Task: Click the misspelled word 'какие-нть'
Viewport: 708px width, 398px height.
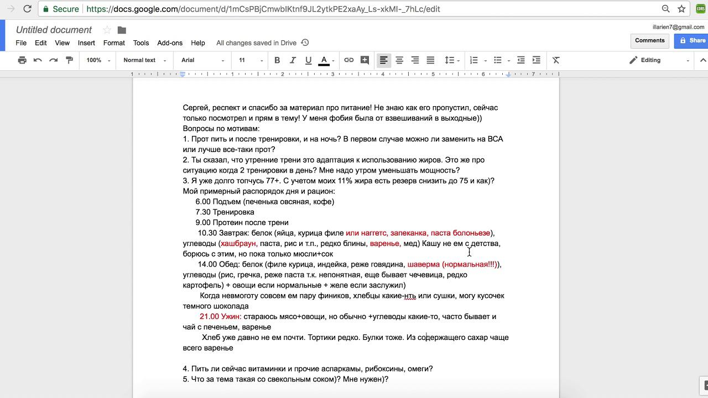Action: (x=399, y=296)
